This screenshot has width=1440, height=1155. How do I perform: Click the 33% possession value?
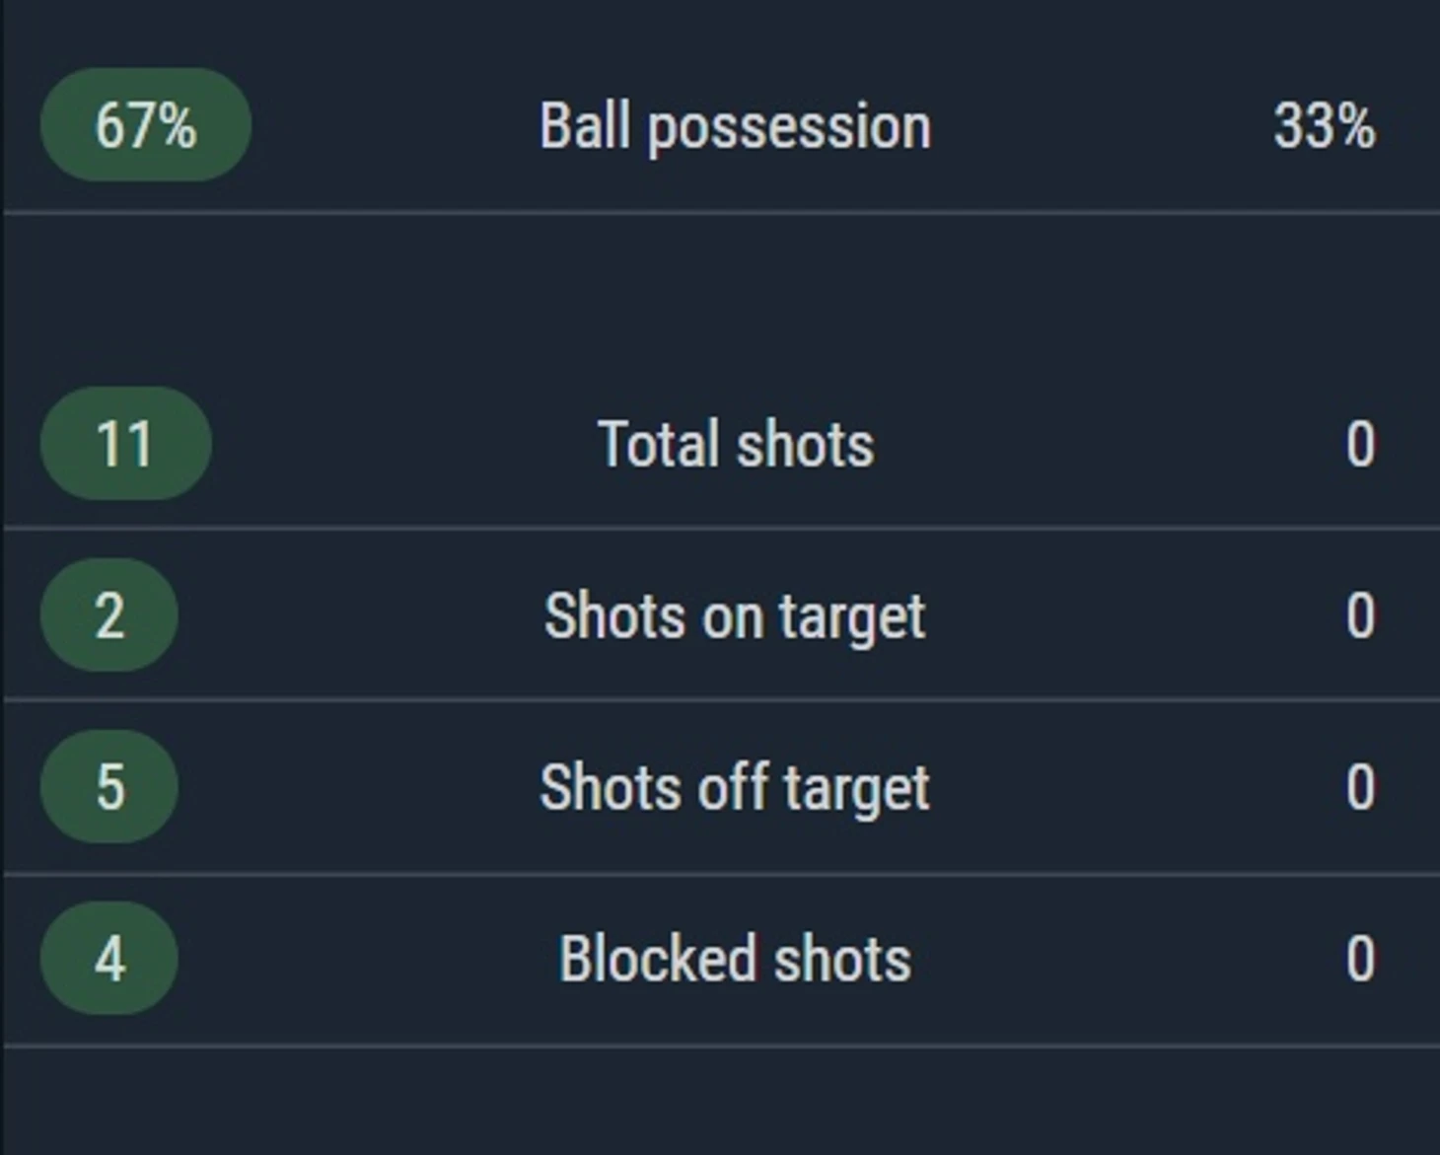tap(1324, 127)
